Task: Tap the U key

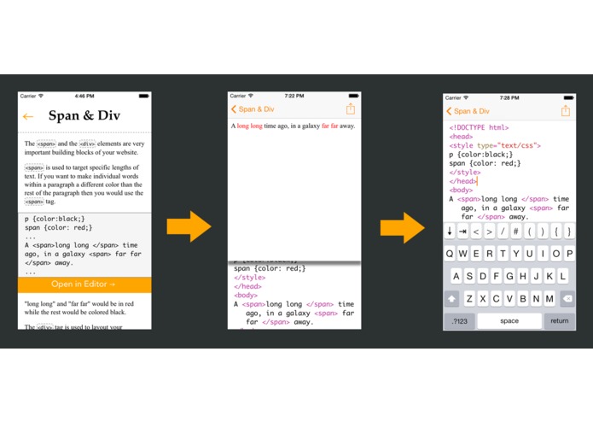Action: tap(530, 254)
